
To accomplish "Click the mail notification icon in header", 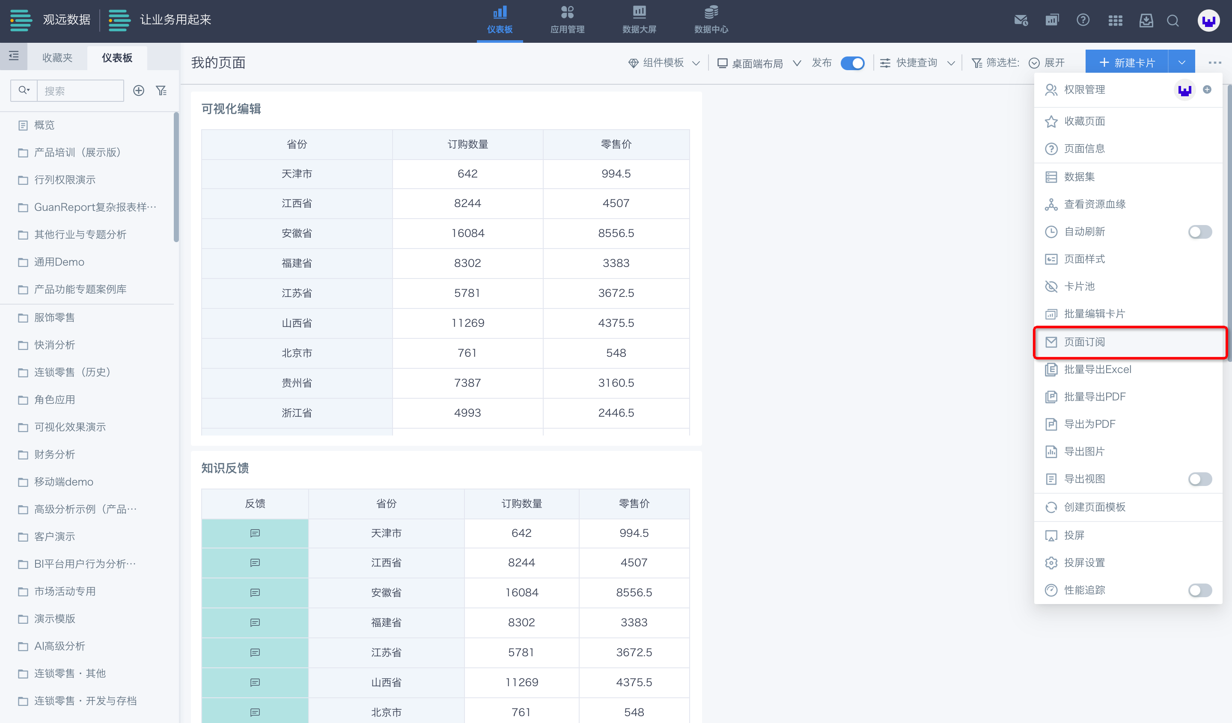I will [1020, 21].
